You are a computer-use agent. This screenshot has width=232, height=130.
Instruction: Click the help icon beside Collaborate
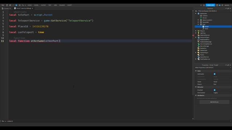(217, 5)
